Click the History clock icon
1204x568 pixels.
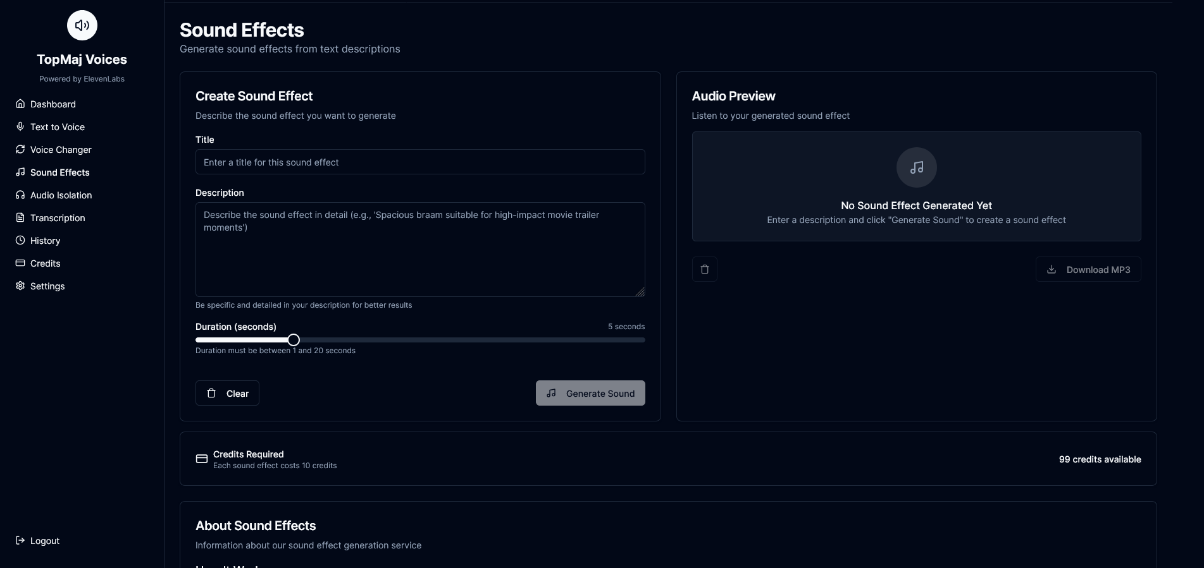[x=20, y=240]
